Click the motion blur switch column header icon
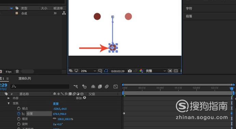236x129 pixels. tap(74, 94)
